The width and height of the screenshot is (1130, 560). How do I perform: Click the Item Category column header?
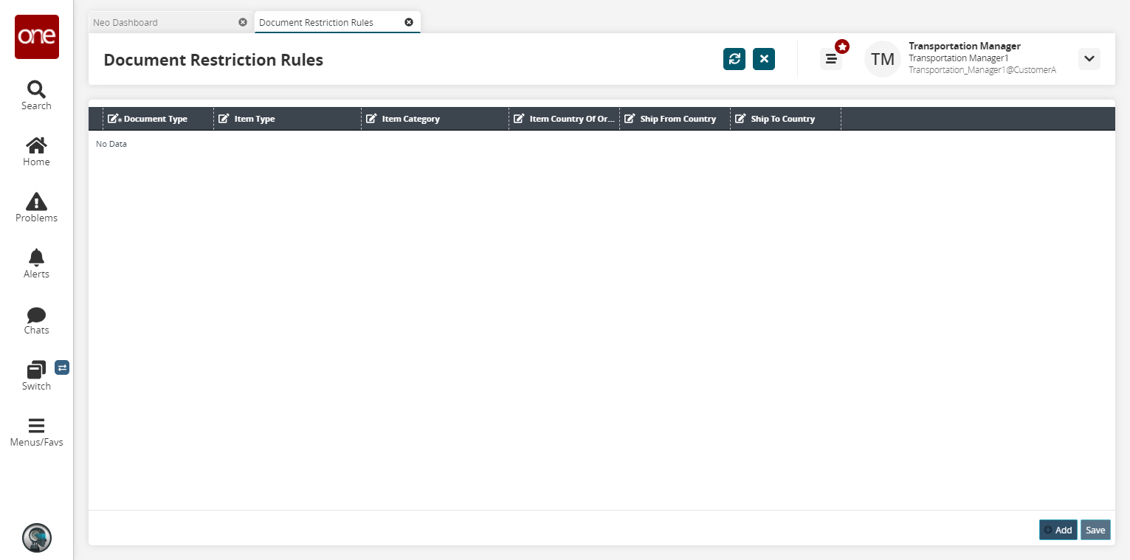[x=435, y=119]
